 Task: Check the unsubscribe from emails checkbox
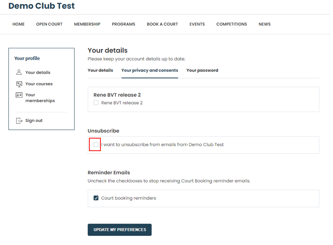coord(96,144)
